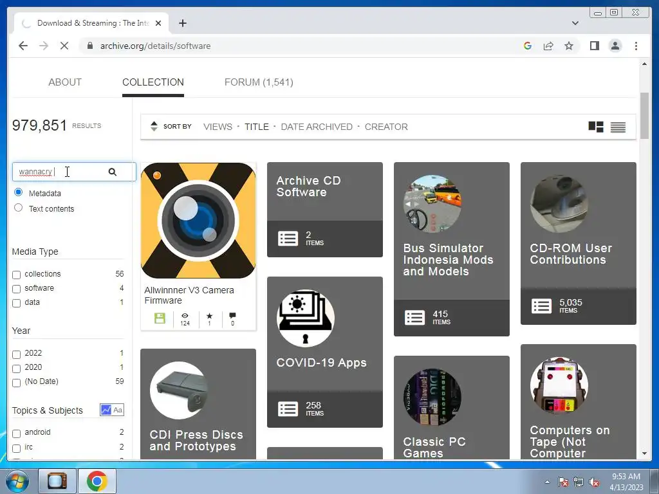
Task: Sort results by VIEWS
Action: click(x=218, y=127)
